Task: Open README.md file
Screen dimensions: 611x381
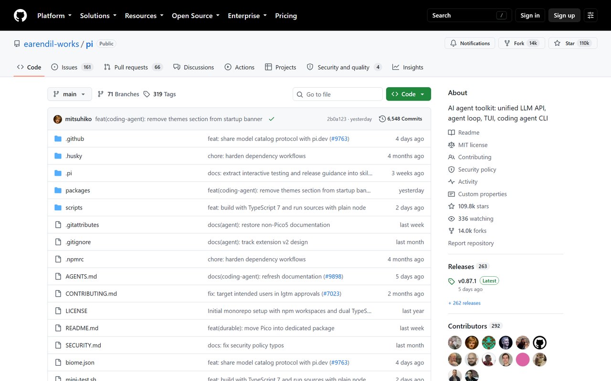Action: 82,328
